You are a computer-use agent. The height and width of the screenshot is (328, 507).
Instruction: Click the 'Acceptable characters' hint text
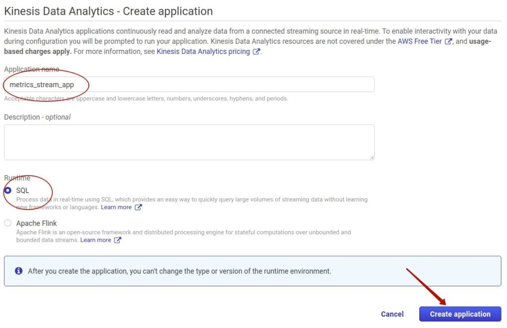[146, 98]
